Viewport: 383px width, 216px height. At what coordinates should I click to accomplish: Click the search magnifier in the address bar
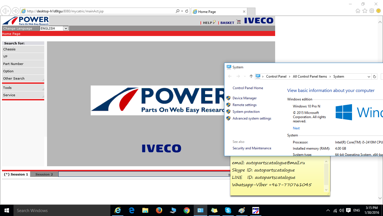(x=177, y=11)
